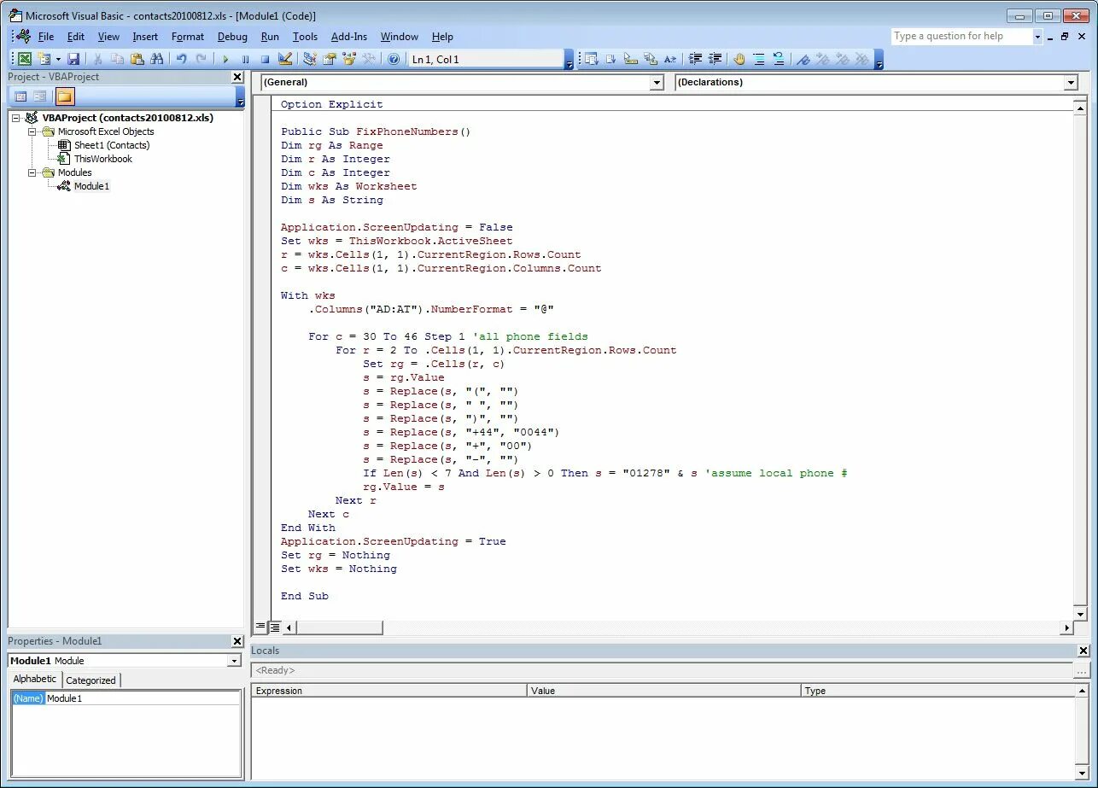This screenshot has width=1098, height=788.
Task: Click the Comment Block icon
Action: tap(759, 59)
